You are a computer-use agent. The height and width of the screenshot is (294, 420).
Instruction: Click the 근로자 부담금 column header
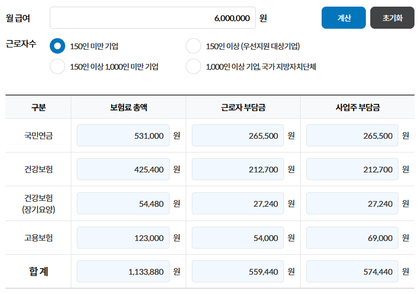click(x=243, y=107)
